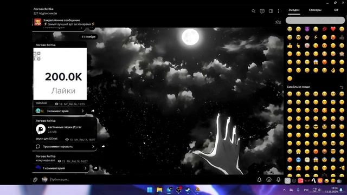Toggle silent broadcast bell icon

(259, 180)
